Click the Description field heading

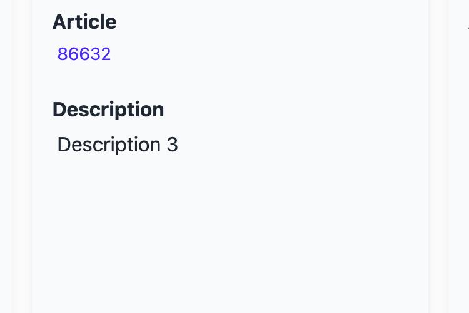tap(108, 110)
